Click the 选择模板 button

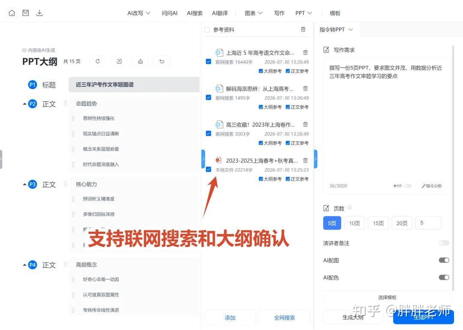[x=388, y=297]
